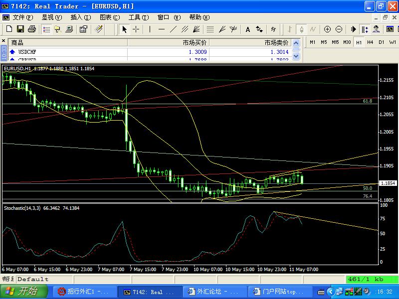Print the chart using the printer icon

point(32,29)
